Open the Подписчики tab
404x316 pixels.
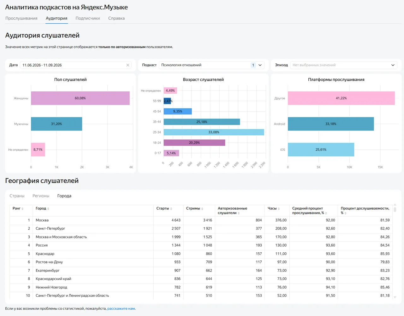coord(88,18)
